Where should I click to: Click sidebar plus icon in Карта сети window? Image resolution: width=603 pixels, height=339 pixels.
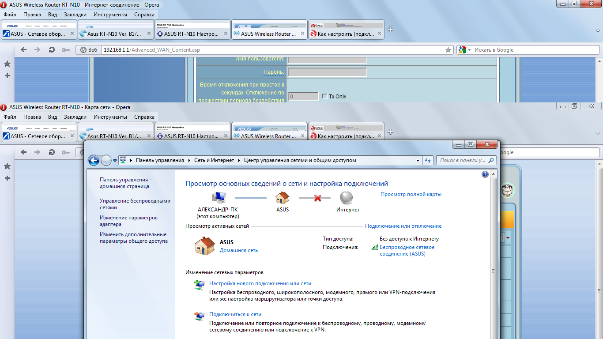pos(7,178)
